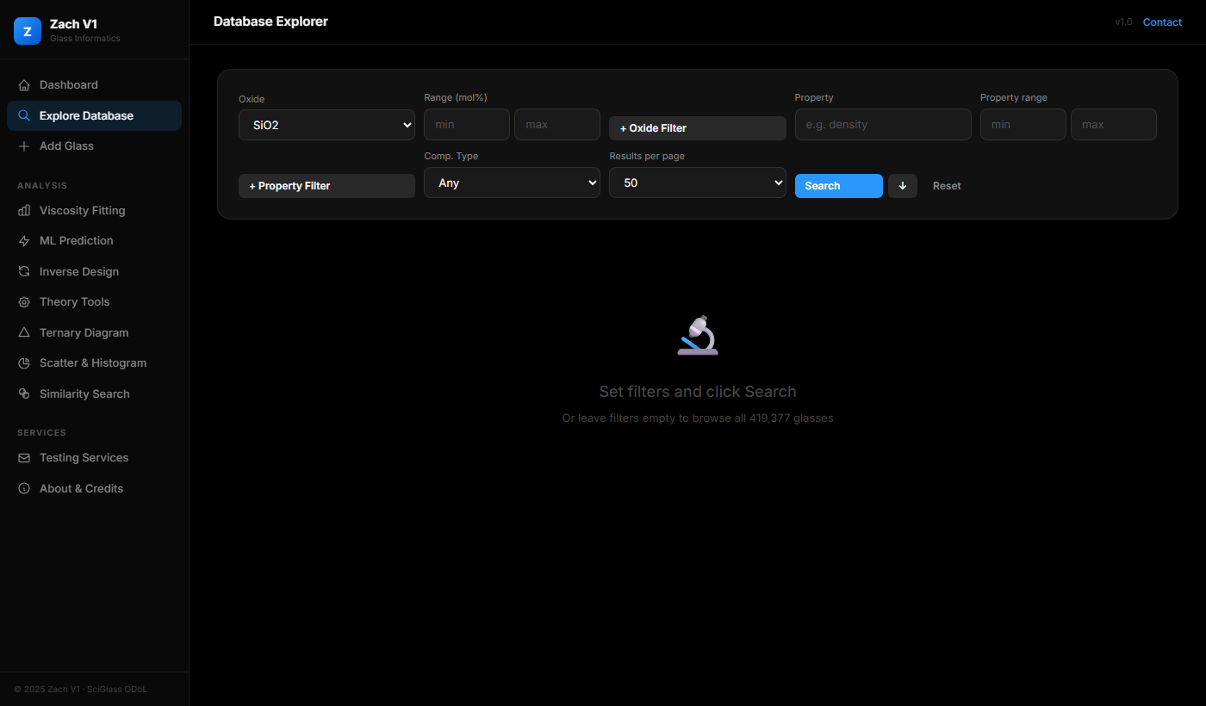Add another oxide filter

pyautogui.click(x=697, y=128)
